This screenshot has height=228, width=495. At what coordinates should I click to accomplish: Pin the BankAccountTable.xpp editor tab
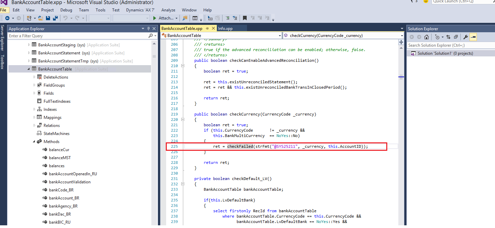[x=207, y=29]
